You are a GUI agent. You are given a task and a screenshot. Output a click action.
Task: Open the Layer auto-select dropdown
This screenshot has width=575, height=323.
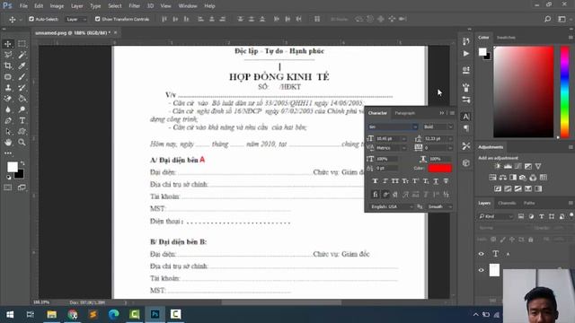point(76,19)
